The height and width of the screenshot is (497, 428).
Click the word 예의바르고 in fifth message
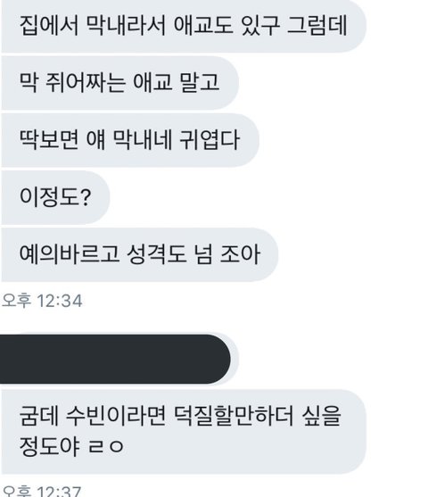pos(70,254)
